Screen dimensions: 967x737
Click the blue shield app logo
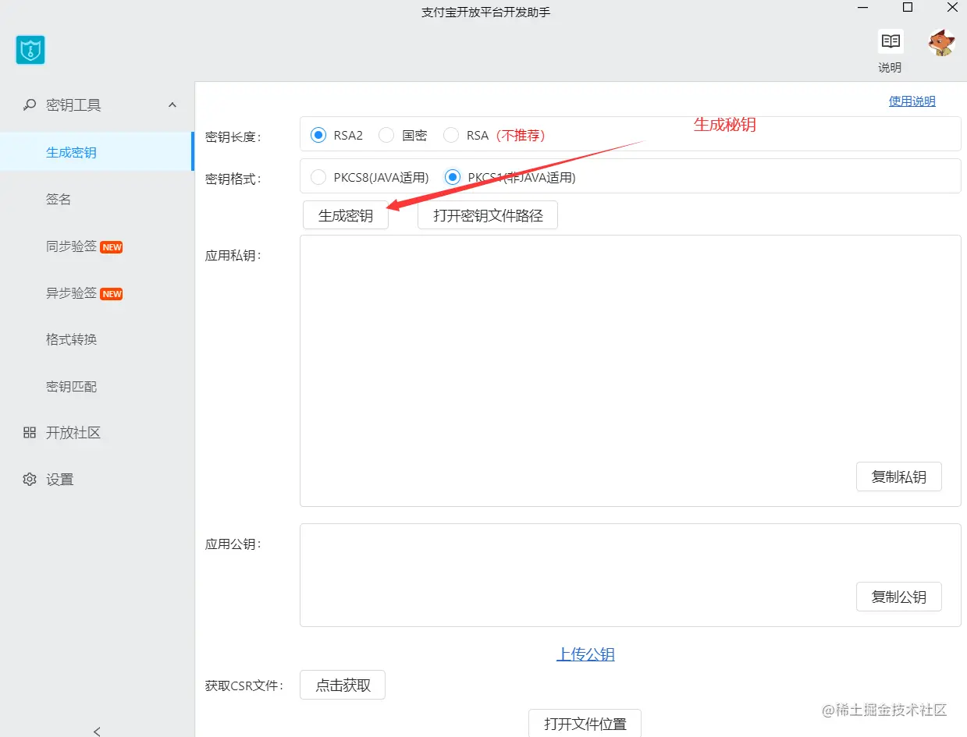tap(30, 50)
